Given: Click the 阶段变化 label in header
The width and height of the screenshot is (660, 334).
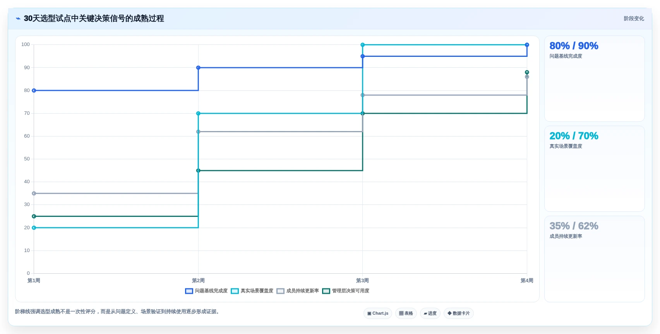Looking at the screenshot, I should click(634, 19).
